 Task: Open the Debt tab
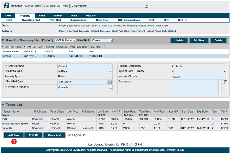point(42,15)
